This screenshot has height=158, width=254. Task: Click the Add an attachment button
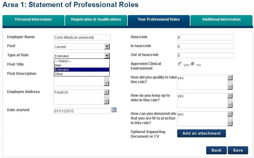[x=201, y=133]
